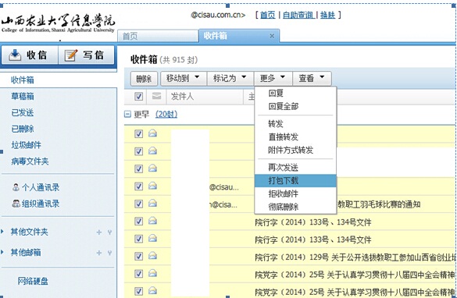
Task: Uncheck checkbox of last 院党字 25号 email
Action: (139, 291)
